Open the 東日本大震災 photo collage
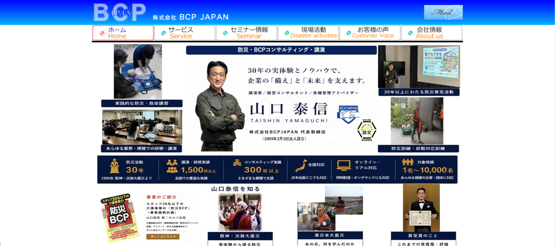The width and height of the screenshot is (556, 246). (x=330, y=208)
